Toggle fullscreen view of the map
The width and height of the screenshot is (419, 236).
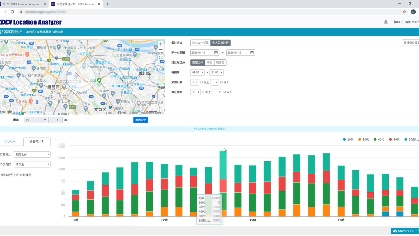coord(161,58)
